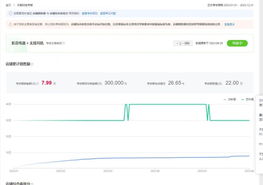Open the 查看考核规则 link
The height and width of the screenshot is (185, 263).
click(x=89, y=13)
